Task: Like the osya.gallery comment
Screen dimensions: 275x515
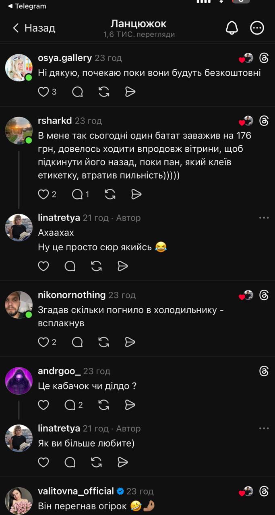Action: pos(43,92)
